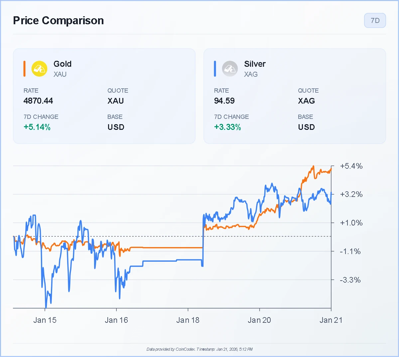Screen dimensions: 399x357
Task: Open the CoinCodex data attribution text
Action: (x=199, y=349)
